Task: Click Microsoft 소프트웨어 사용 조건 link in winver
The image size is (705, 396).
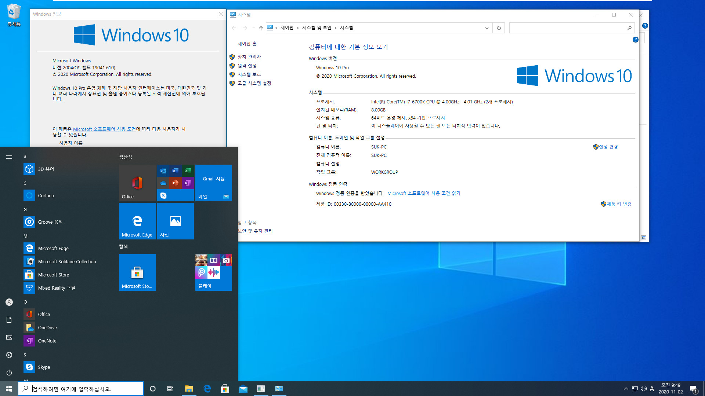Action: coord(104,129)
